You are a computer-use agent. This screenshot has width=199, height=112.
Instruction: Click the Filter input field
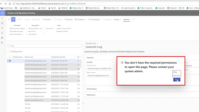[x=44, y=46]
